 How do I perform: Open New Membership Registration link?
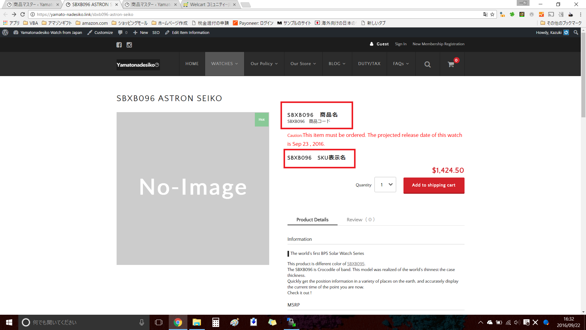tap(438, 44)
